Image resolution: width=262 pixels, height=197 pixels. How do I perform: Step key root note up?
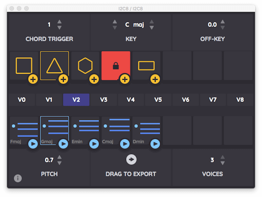[115, 22]
